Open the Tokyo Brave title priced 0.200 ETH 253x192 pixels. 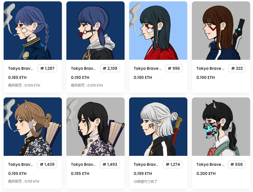coord(210,165)
